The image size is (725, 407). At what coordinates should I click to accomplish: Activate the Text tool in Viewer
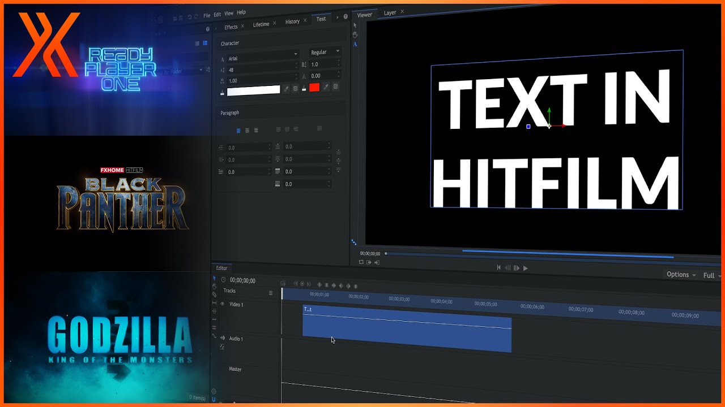tap(355, 44)
